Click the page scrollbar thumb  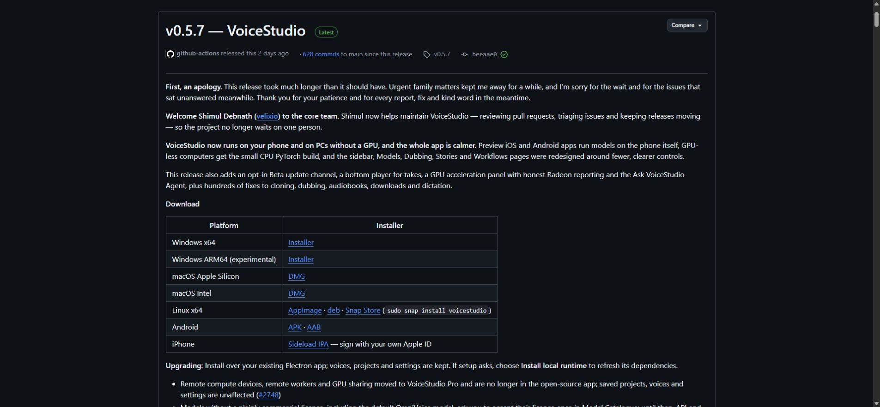(x=876, y=19)
